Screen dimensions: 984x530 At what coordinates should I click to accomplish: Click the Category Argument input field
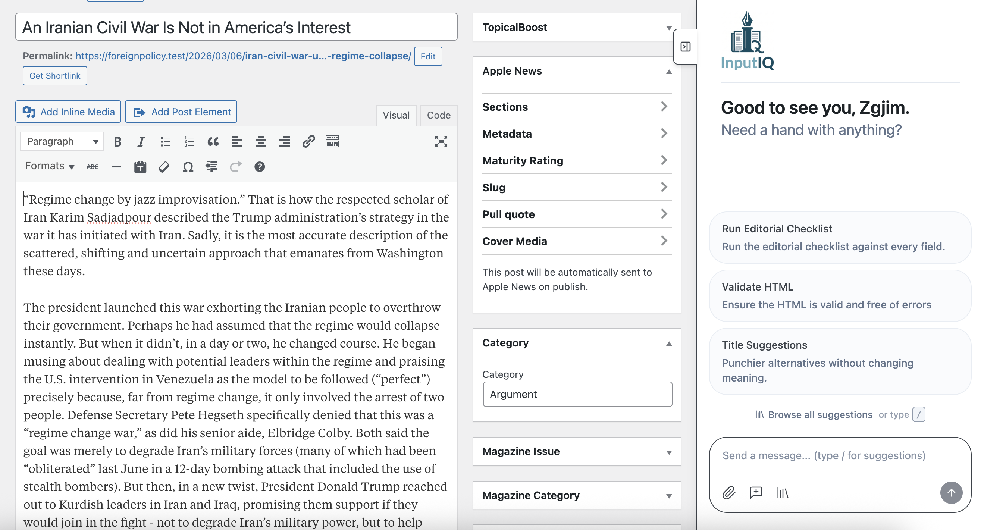pyautogui.click(x=577, y=394)
